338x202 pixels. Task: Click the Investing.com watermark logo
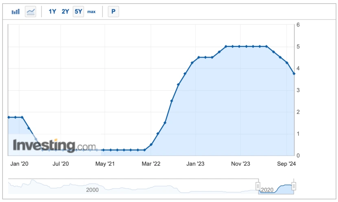pyautogui.click(x=55, y=145)
